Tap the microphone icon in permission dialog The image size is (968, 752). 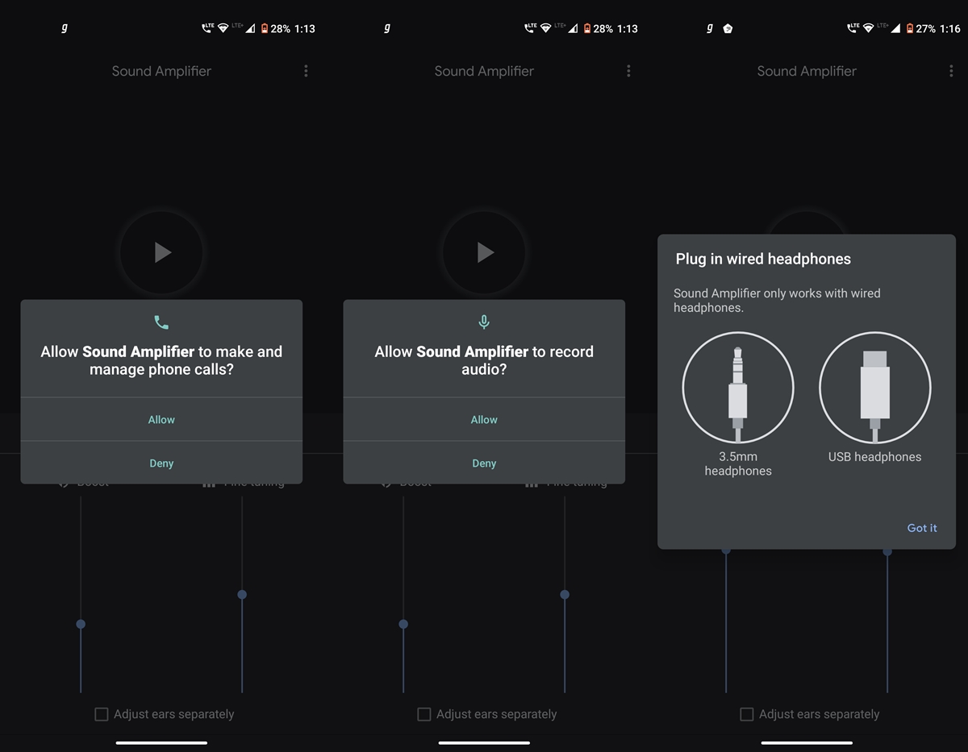484,322
